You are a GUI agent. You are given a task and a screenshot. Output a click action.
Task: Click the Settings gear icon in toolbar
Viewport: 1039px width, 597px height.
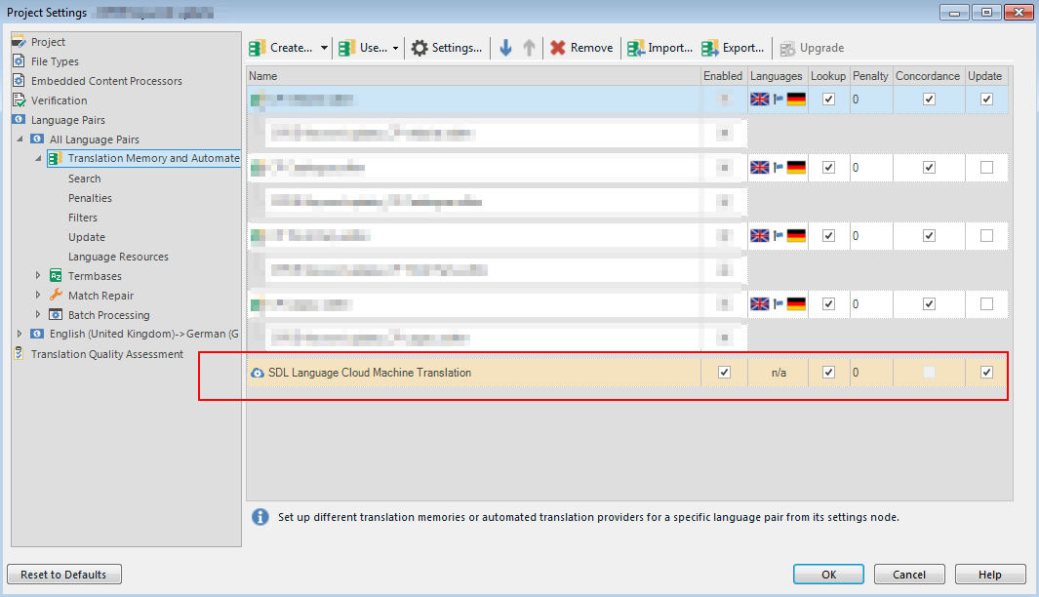[420, 48]
